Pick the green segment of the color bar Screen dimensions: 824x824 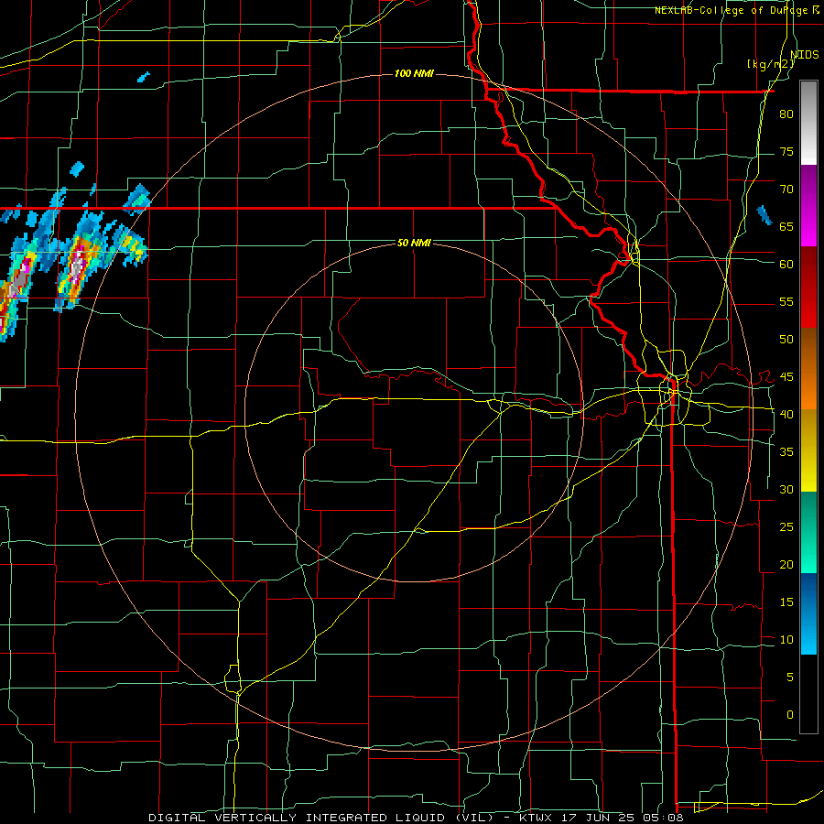pyautogui.click(x=808, y=532)
